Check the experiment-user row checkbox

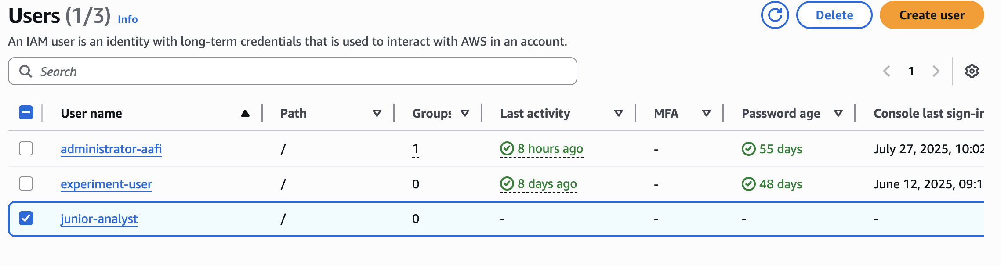(26, 183)
